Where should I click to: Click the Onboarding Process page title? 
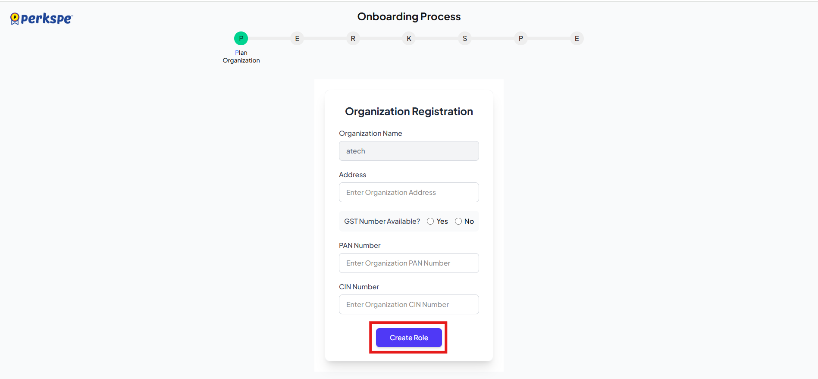tap(409, 17)
